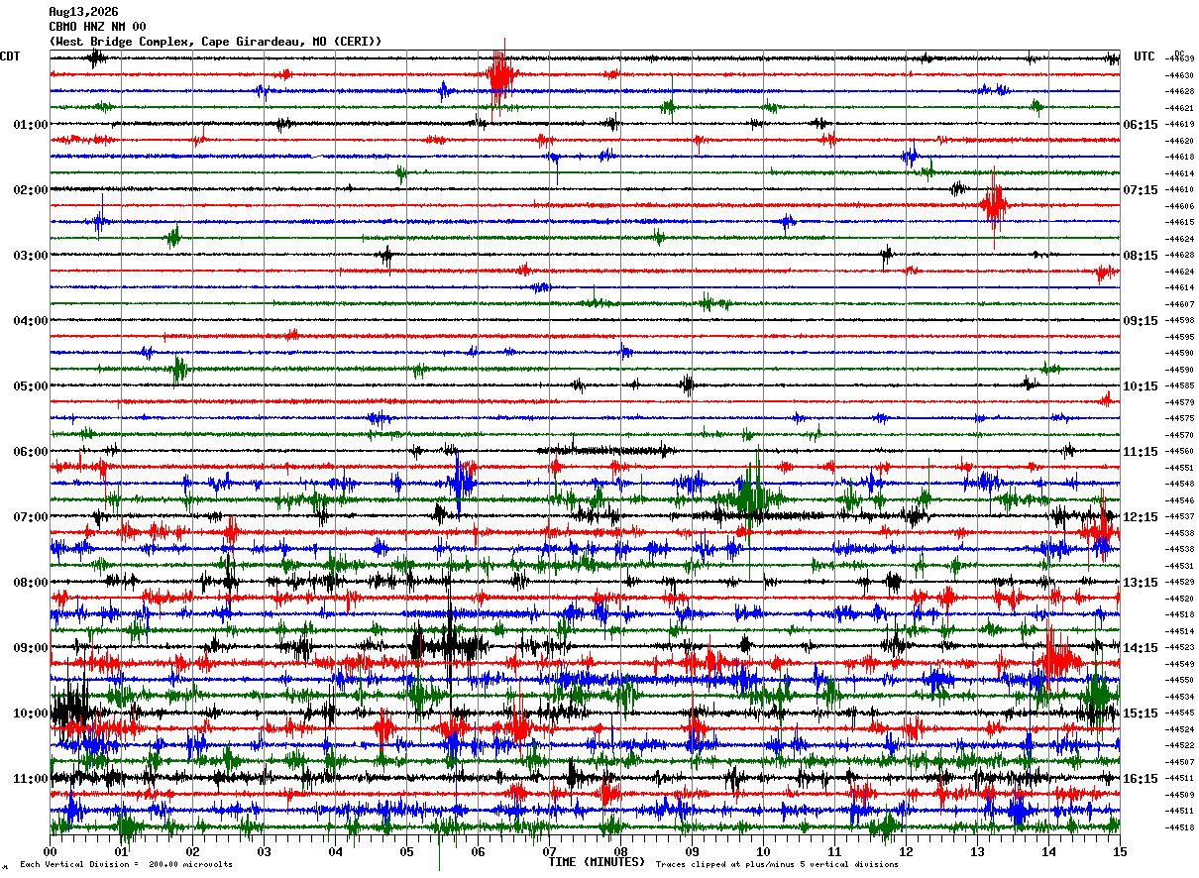Click the red burst in the 07:15 UTC hour
The width and height of the screenshot is (1199, 878).
click(994, 205)
